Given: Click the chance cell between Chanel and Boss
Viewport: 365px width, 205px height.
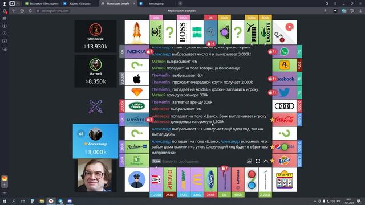Looking at the screenshot, I should pos(169,32).
